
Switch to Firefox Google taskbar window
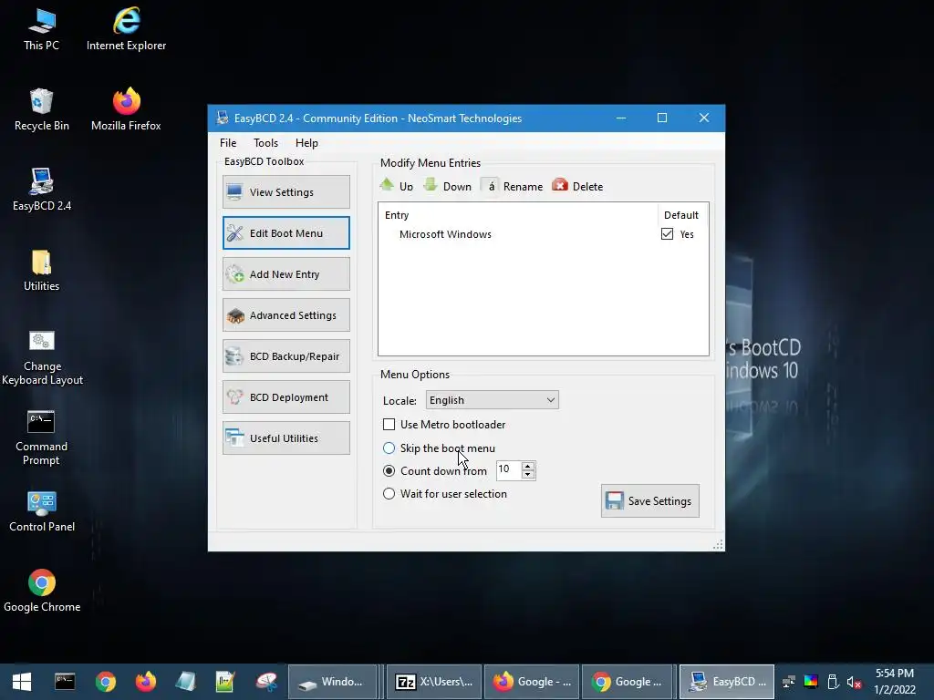(x=532, y=682)
